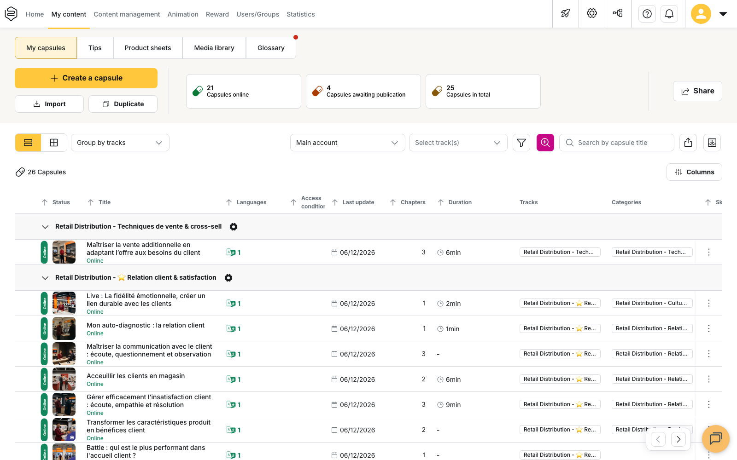Click the pink advanced search icon
The height and width of the screenshot is (460, 737).
[x=545, y=143]
